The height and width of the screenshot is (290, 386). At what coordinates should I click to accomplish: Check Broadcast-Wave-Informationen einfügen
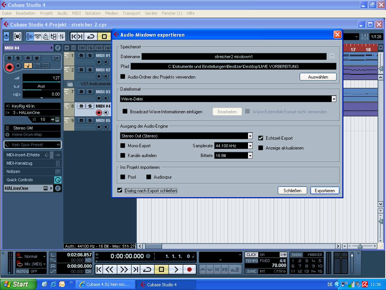coord(125,111)
